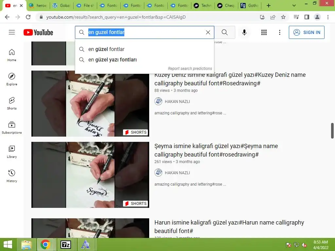Viewport: 335px width, 251px height.
Task: Click SHORTS badge on Kuzey Deniz thumbnail
Action: 136,132
